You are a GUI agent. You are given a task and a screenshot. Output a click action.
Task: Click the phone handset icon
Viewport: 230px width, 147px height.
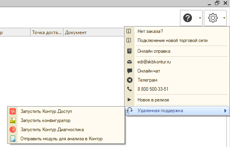[129, 89]
